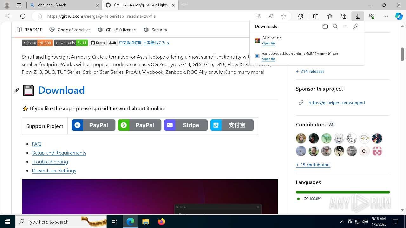Open g-helper.com/support sponsor link
Image resolution: width=406 pixels, height=228 pixels.
[x=337, y=103]
